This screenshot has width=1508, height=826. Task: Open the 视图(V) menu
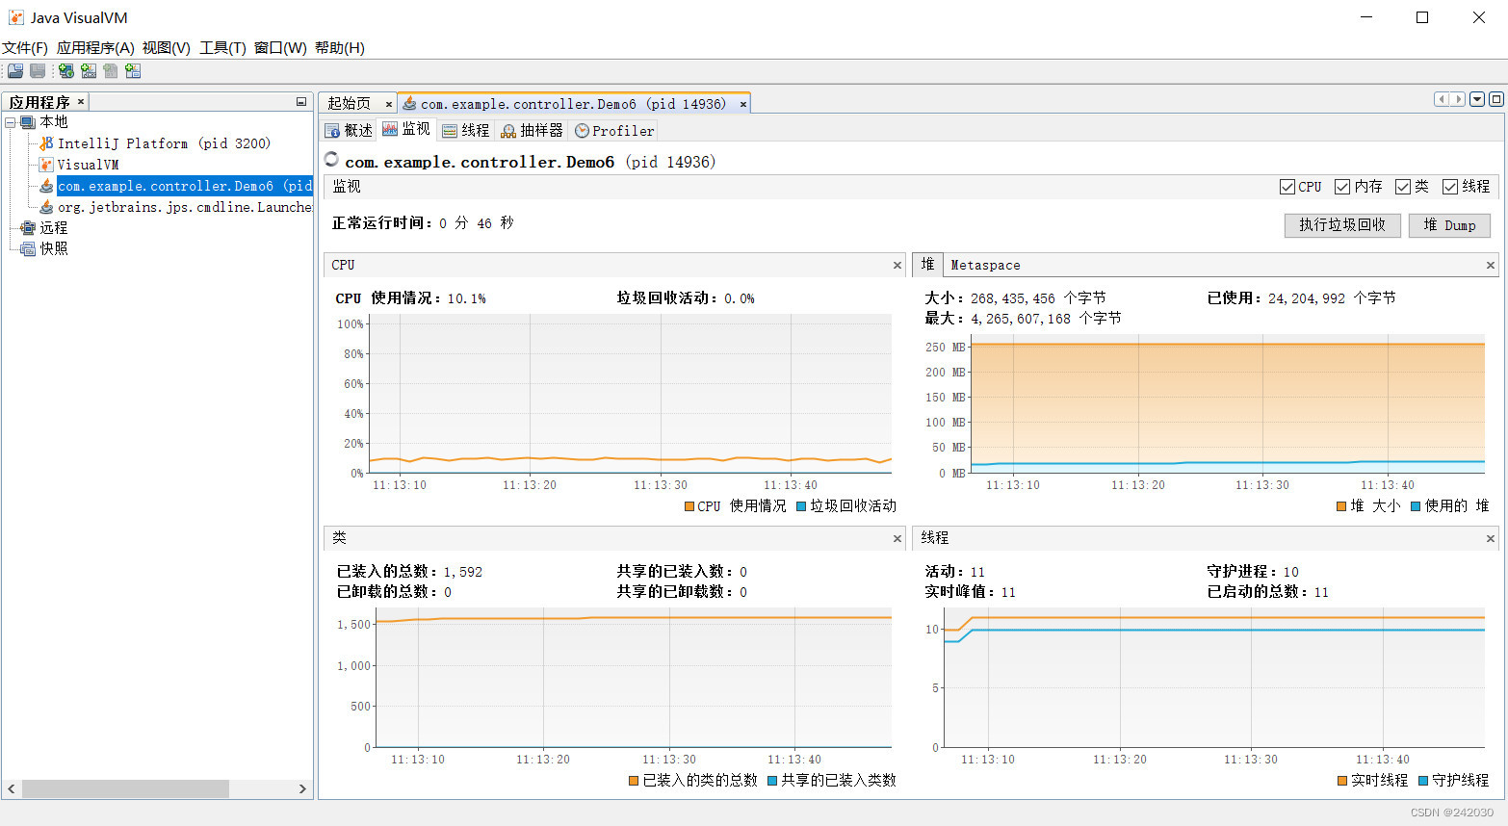point(167,48)
